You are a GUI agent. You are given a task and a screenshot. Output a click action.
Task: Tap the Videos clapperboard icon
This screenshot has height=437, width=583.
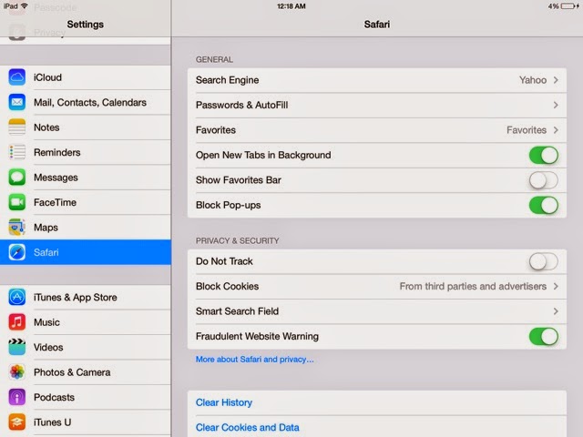pyautogui.click(x=17, y=347)
